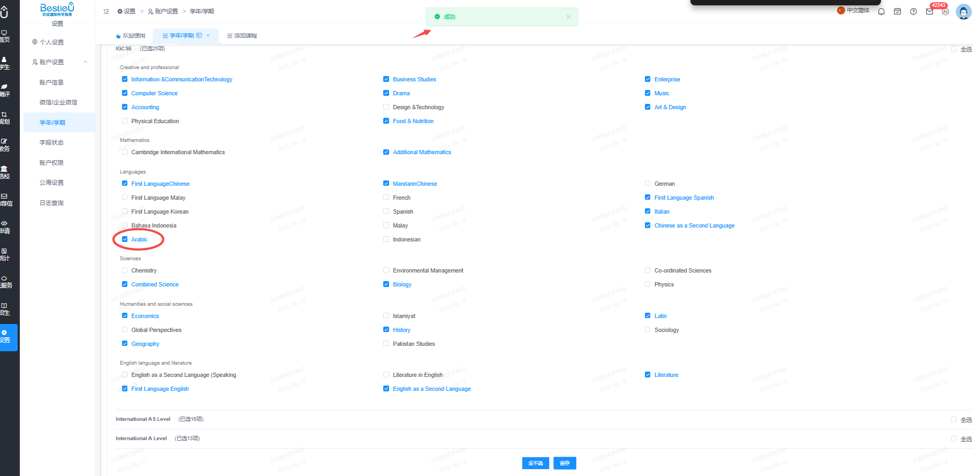Click the help question mark icon
Screen dimensions: 973x476
[914, 11]
